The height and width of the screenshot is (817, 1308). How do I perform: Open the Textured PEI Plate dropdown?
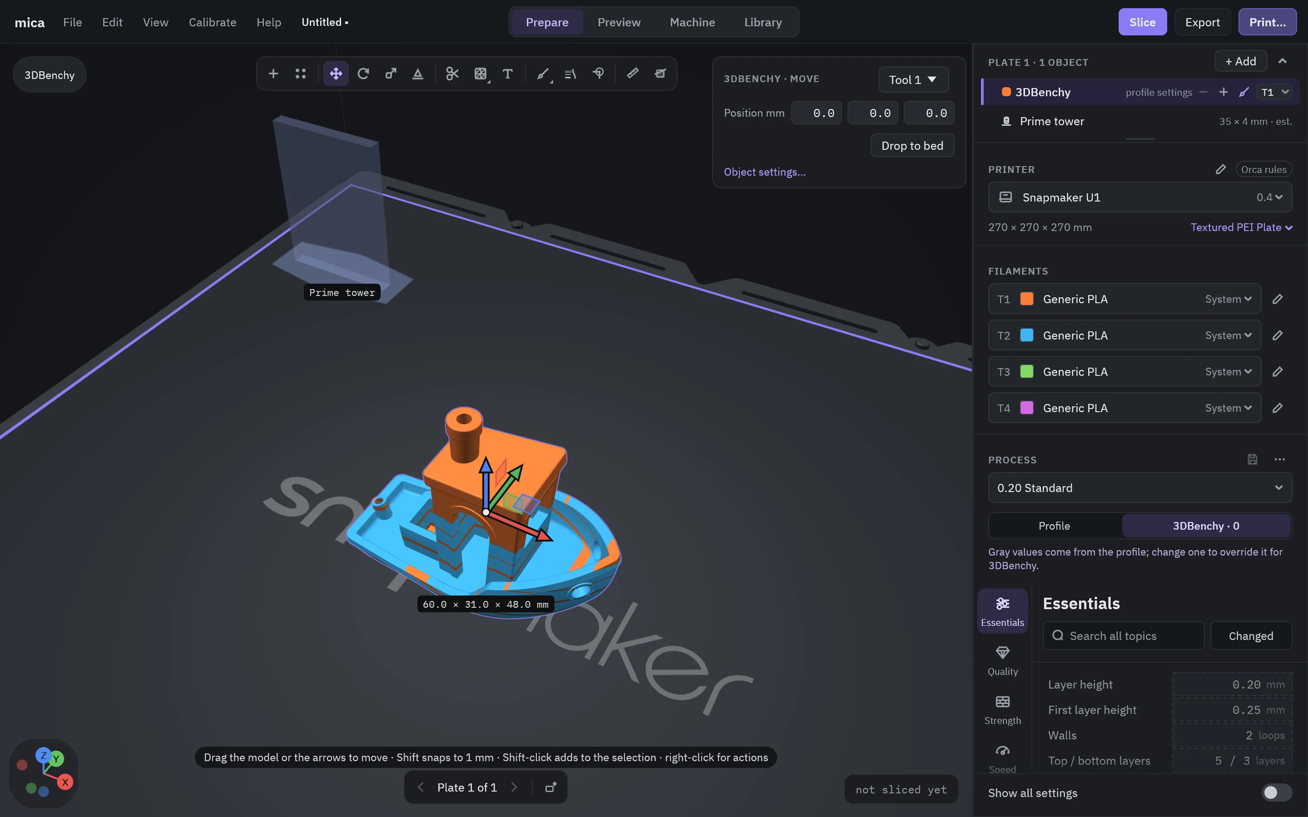[x=1241, y=227]
